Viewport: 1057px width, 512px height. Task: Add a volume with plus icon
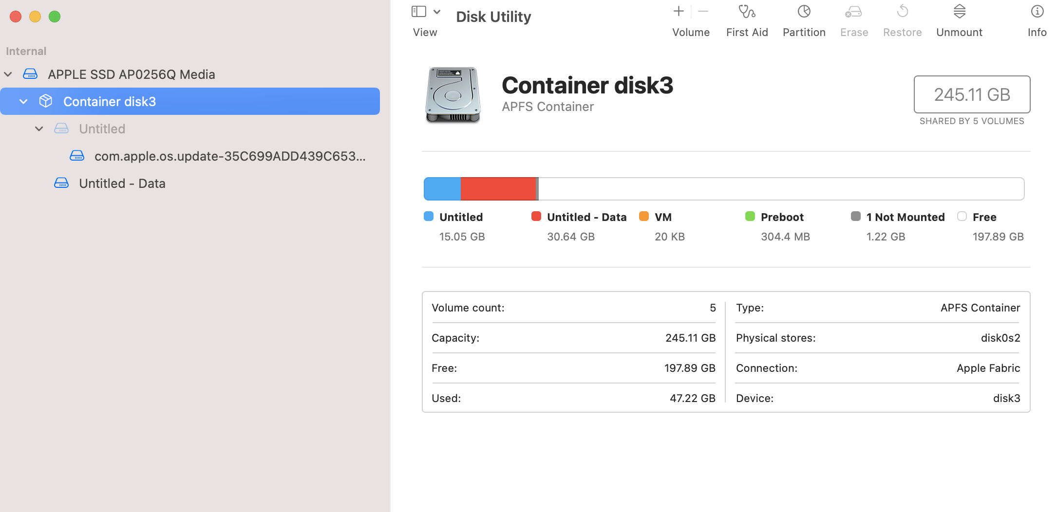(679, 11)
